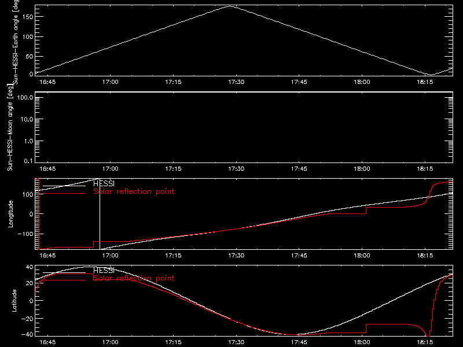This screenshot has height=347, width=463.
Task: Click tick label 100 on Longitude axis
Action: 28,194
